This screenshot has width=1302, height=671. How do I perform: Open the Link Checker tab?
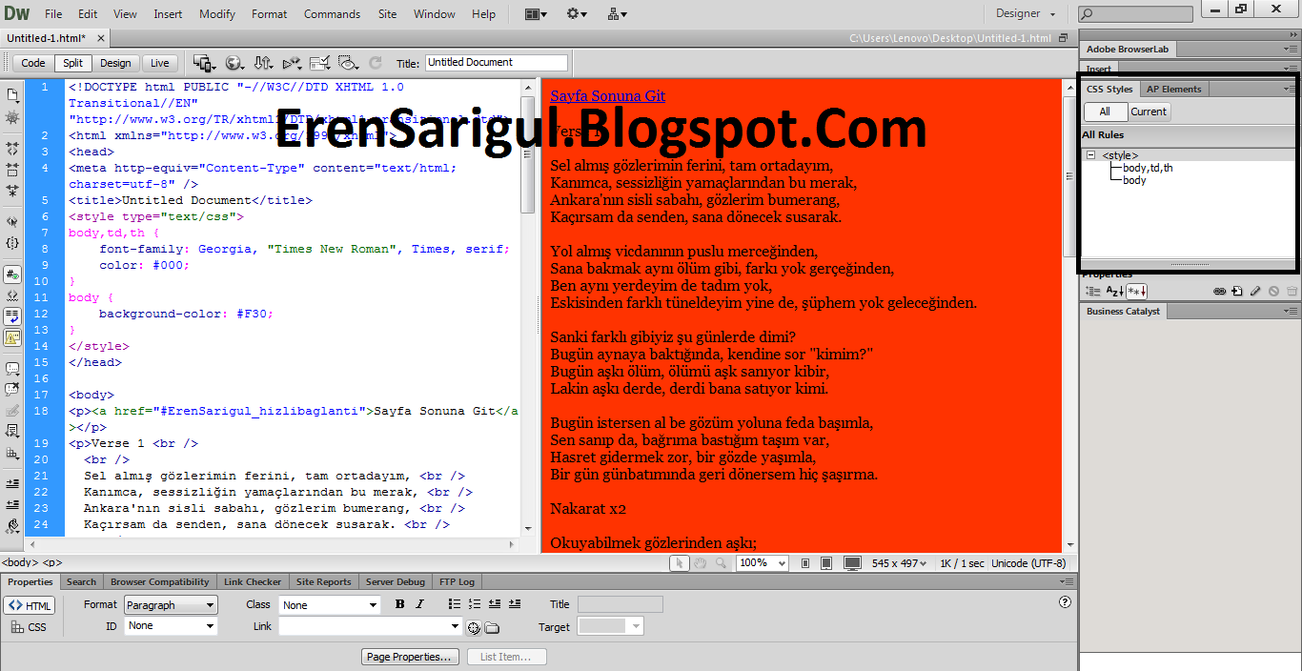[252, 581]
